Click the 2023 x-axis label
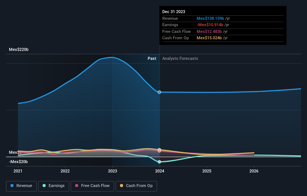Viewport: 307px width, 196px height. (x=113, y=171)
